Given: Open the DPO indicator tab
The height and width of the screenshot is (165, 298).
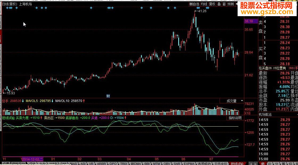Looking at the screenshot, I should click(x=113, y=163).
